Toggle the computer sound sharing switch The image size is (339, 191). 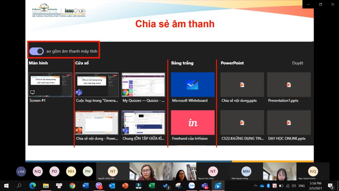coord(36,51)
